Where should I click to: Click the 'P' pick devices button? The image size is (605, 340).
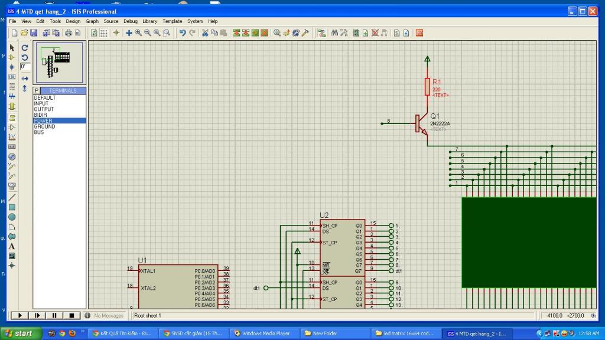point(37,91)
